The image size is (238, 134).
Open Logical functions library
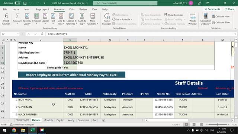pyautogui.click(x=45, y=19)
